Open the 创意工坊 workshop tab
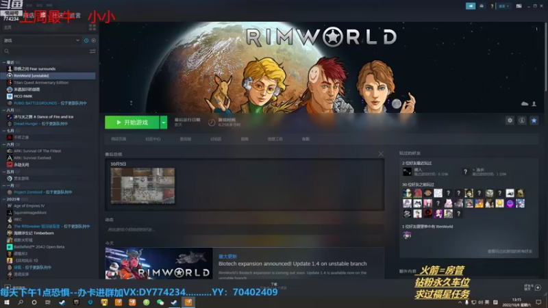 275,139
